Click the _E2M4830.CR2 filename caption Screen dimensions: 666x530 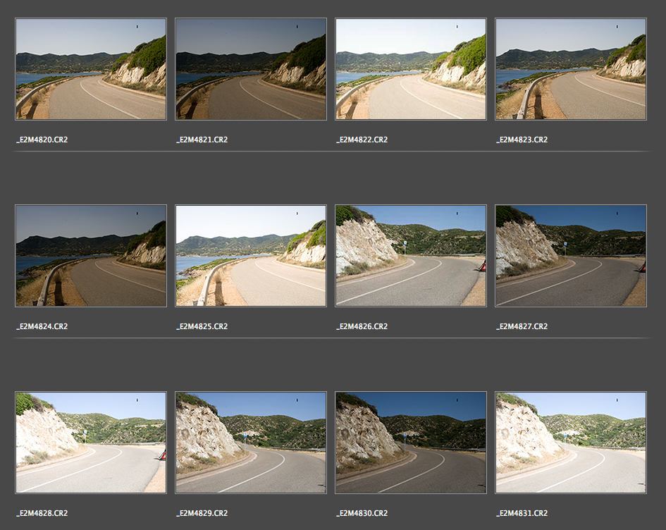point(362,513)
